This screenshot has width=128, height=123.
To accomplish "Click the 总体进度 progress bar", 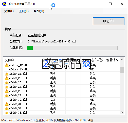I will click(72, 48).
